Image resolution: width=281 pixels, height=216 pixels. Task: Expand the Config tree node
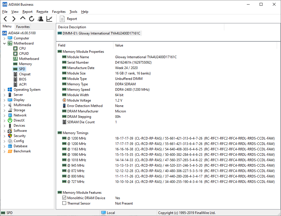coord(5,141)
